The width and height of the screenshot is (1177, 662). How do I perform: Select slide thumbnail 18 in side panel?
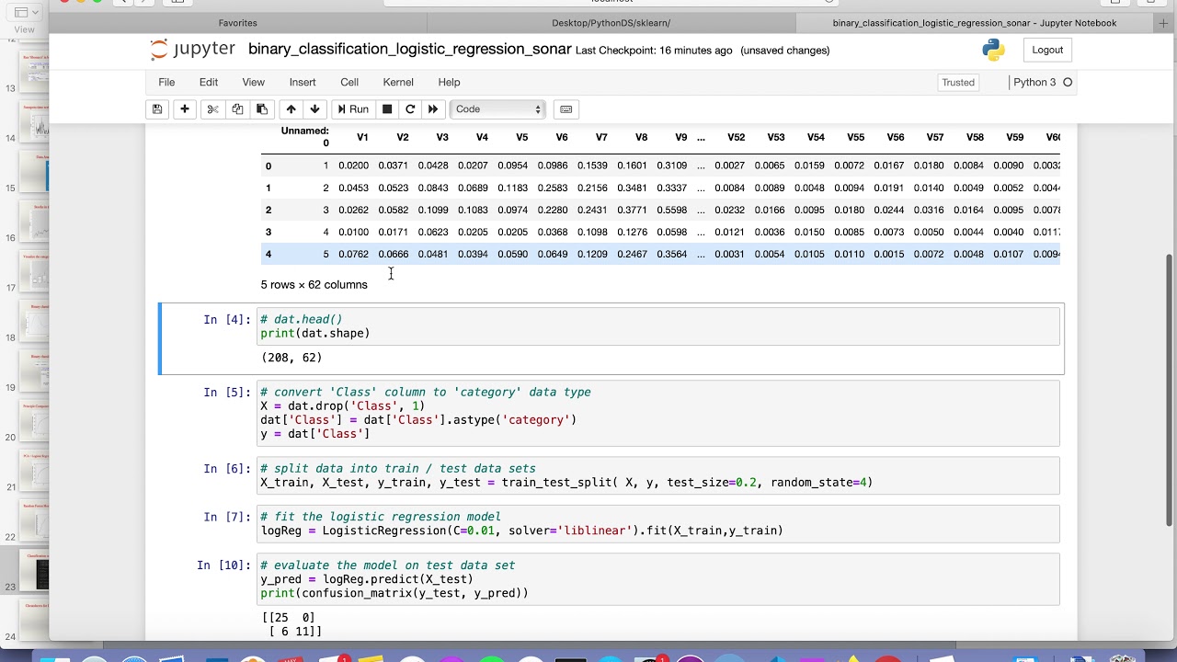click(x=35, y=321)
